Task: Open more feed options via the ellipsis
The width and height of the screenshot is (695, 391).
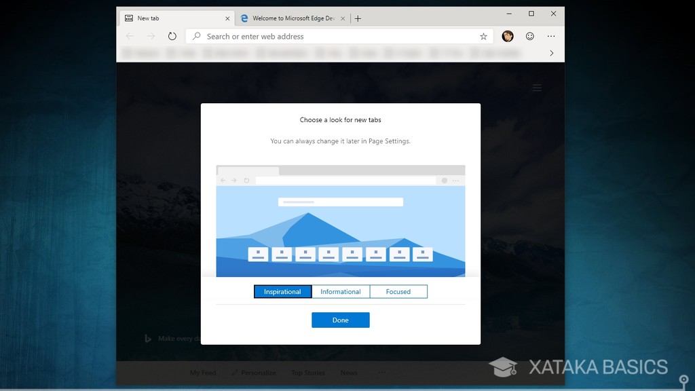Action: click(x=381, y=372)
